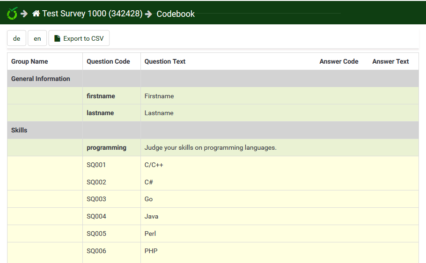Click the Answer Code column header

tap(338, 61)
